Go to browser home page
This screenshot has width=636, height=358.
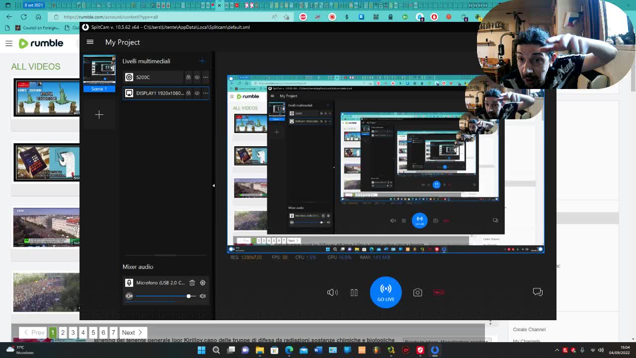tap(38, 16)
